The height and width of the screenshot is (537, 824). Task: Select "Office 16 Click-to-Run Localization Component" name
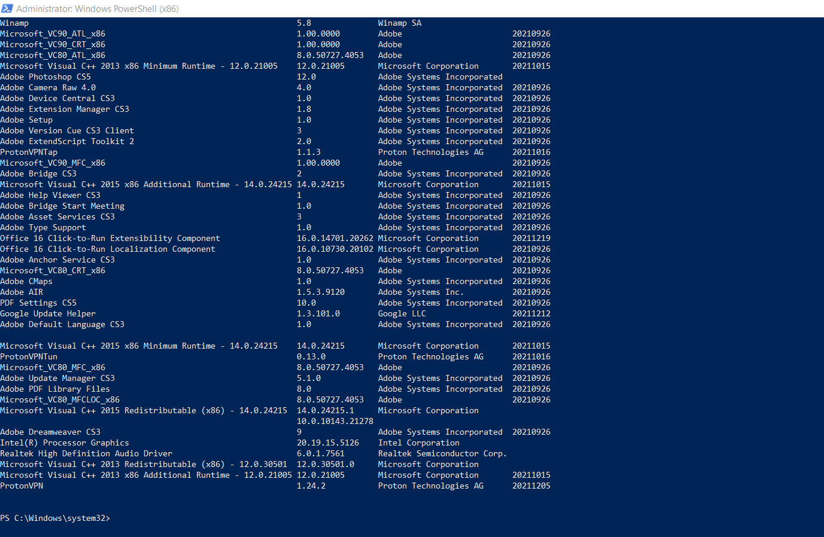(108, 249)
